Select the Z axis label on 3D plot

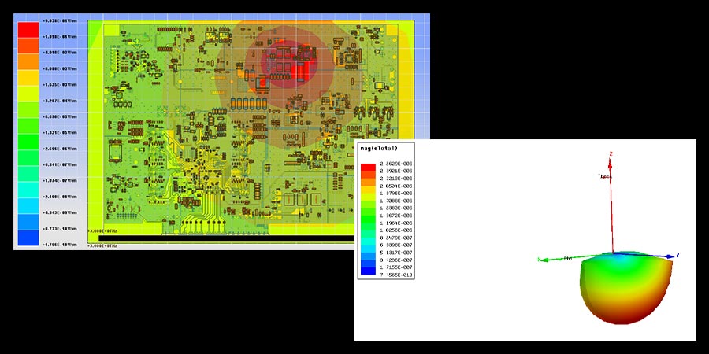click(611, 154)
